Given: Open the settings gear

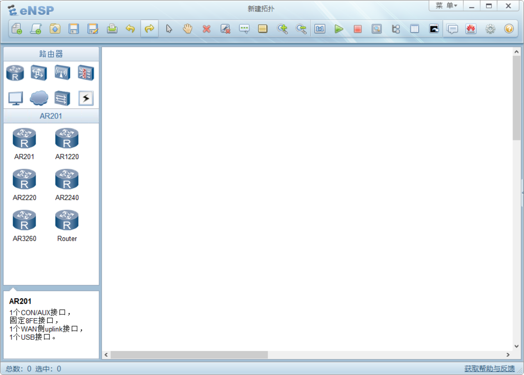Looking at the screenshot, I should point(490,29).
